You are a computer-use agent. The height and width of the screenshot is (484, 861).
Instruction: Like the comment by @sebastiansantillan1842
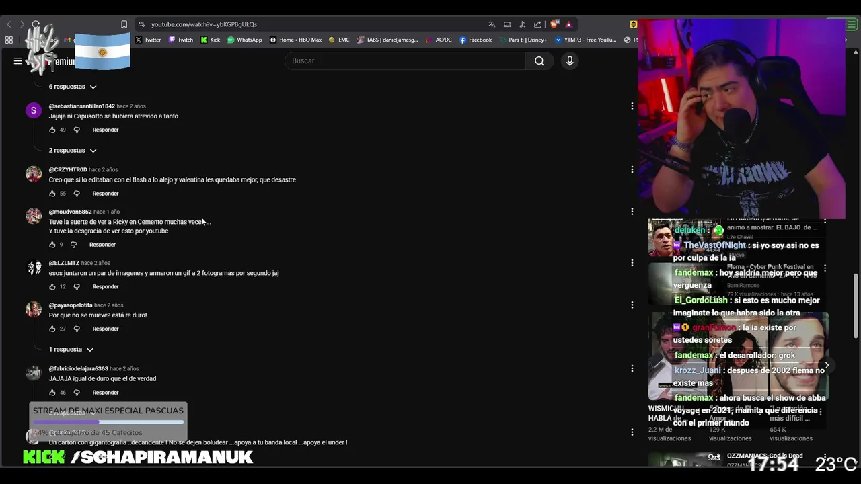coord(52,130)
